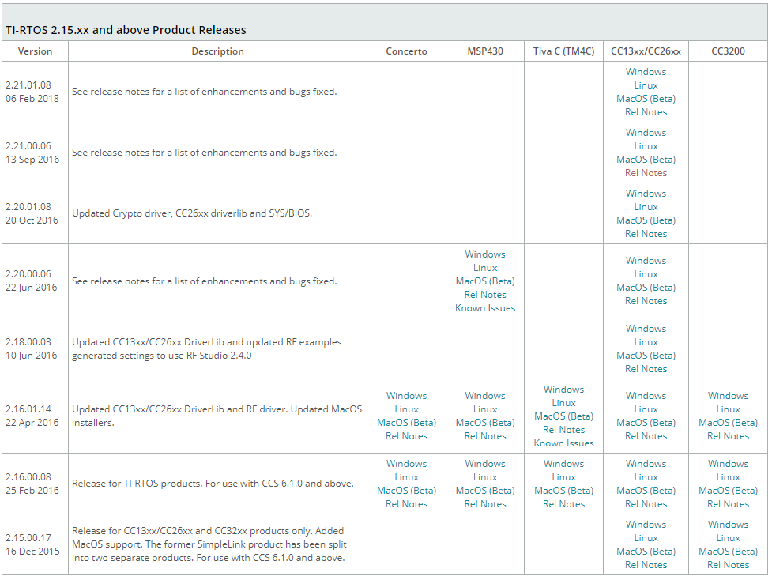
Task: Select the Concerto column header
Action: pos(406,51)
